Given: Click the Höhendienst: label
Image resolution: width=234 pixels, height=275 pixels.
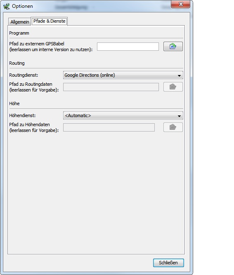Looking at the screenshot, I should [22, 115].
